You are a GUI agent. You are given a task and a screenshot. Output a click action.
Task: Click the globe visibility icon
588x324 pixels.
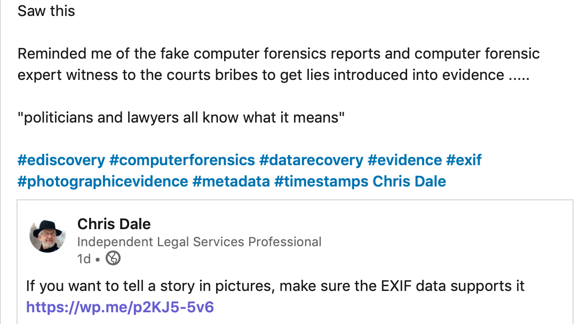pos(113,259)
